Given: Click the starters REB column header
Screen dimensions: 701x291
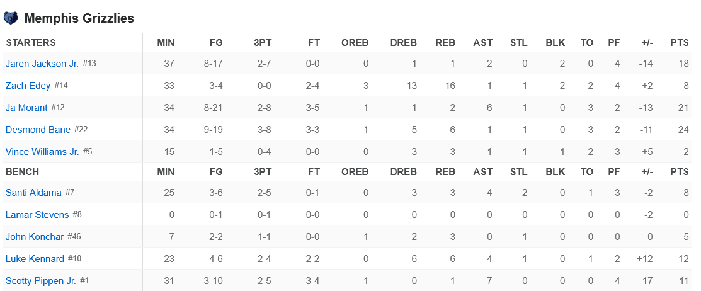Looking at the screenshot, I should (445, 43).
